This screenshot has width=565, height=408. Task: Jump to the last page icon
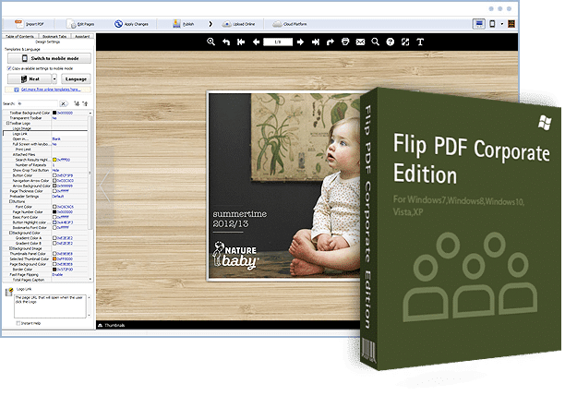click(x=316, y=42)
